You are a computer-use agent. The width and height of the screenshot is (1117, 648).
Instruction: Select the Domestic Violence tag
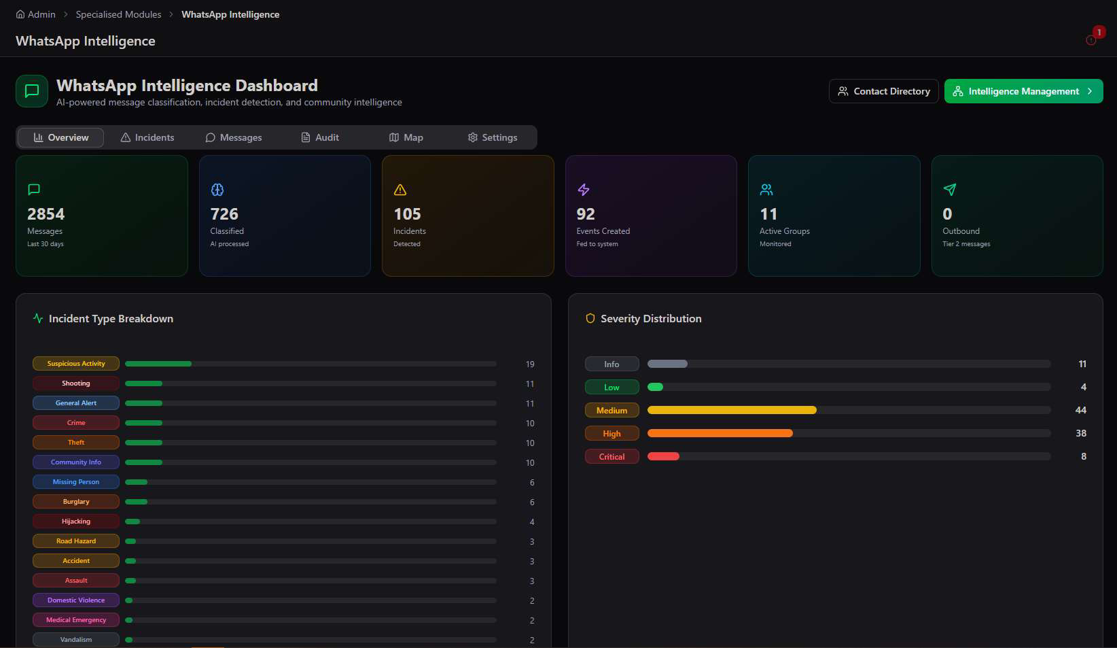[76, 600]
